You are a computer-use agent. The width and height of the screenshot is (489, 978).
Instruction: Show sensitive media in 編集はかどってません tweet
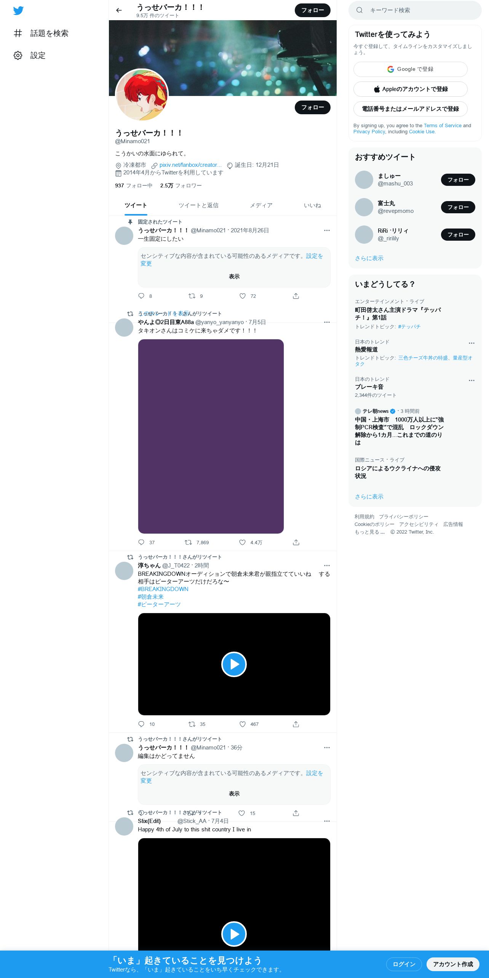[x=234, y=794]
